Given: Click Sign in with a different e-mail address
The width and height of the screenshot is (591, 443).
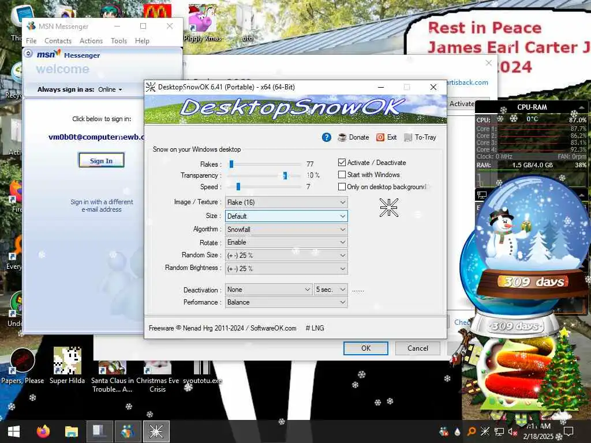Looking at the screenshot, I should [x=102, y=206].
